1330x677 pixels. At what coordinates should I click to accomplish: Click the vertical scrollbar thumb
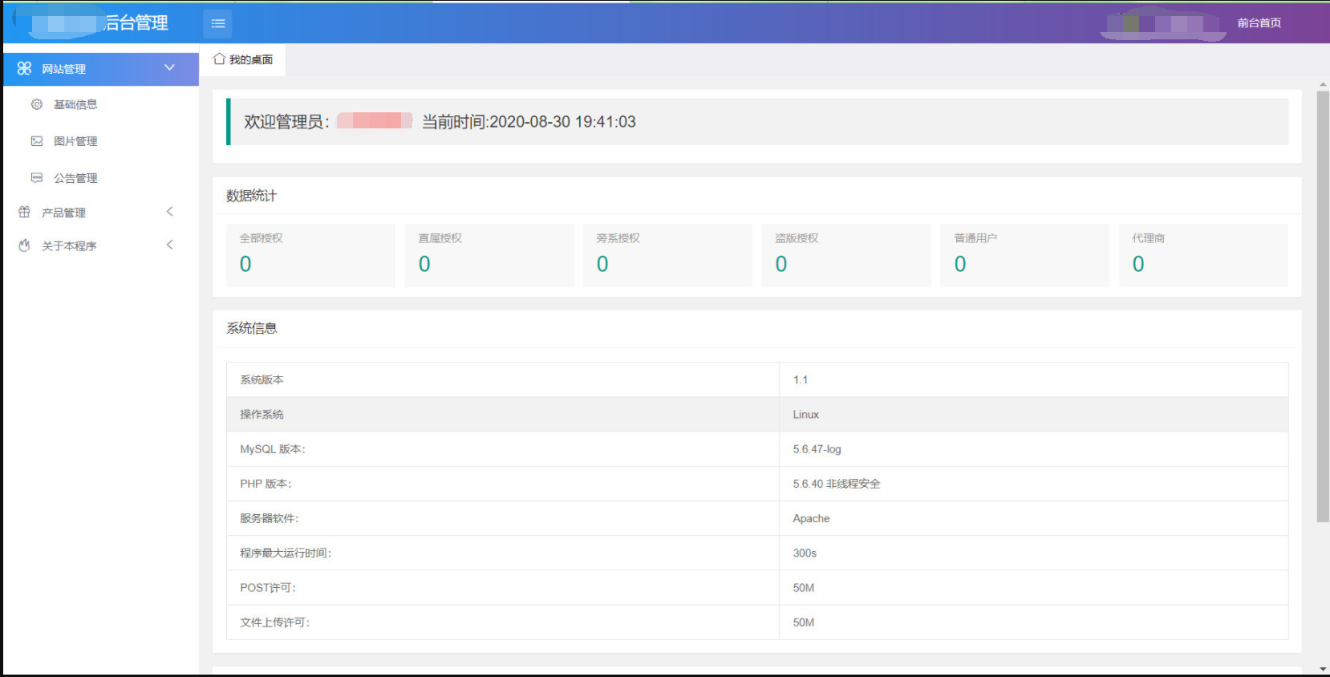(1323, 305)
